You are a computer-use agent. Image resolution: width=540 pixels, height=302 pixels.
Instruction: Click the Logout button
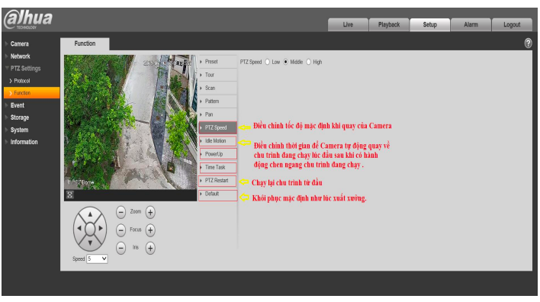[512, 25]
